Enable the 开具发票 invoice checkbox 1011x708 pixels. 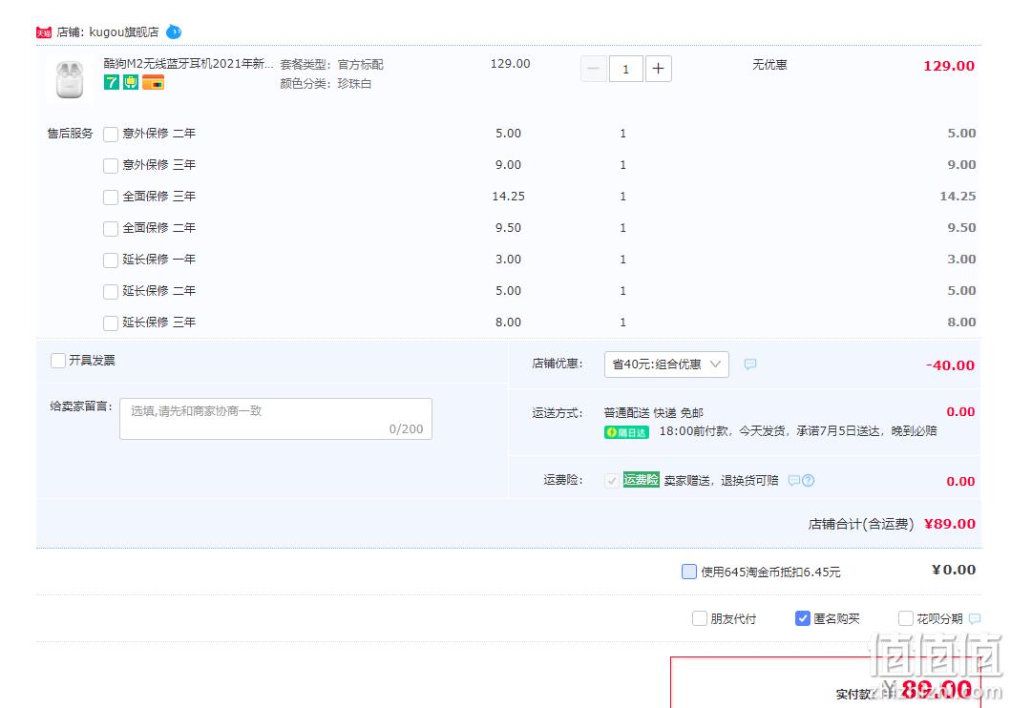coord(58,360)
